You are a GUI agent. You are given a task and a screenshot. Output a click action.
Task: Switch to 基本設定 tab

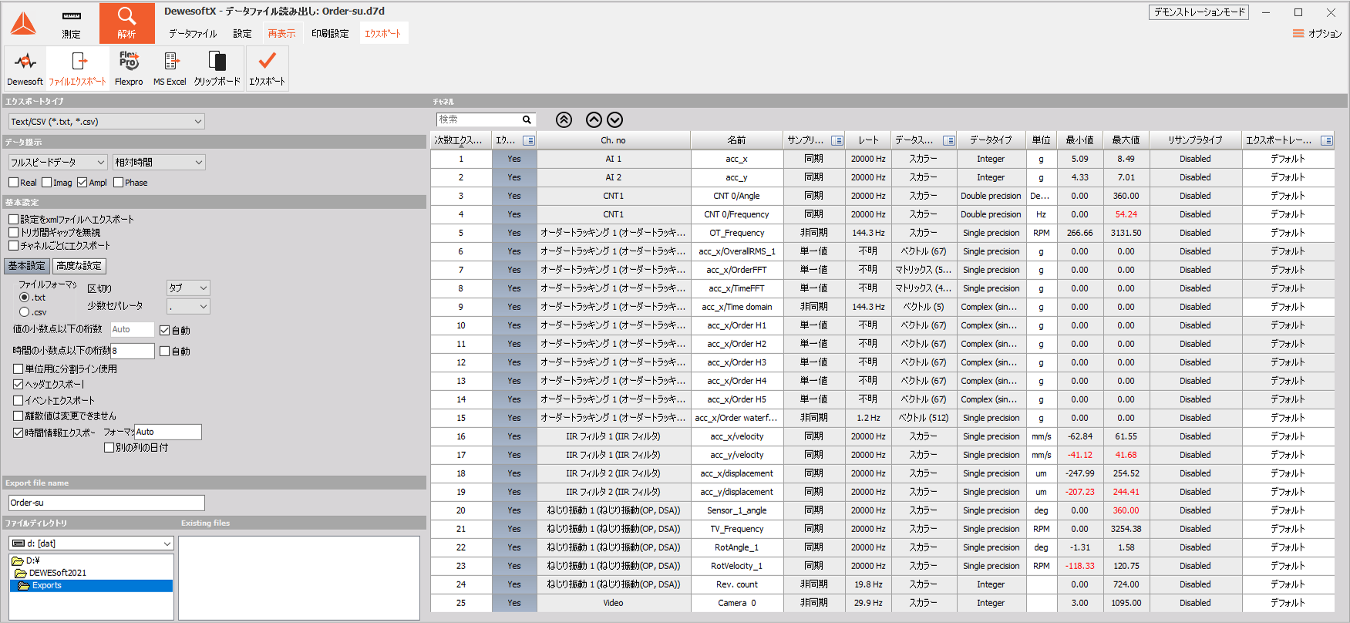click(x=27, y=266)
